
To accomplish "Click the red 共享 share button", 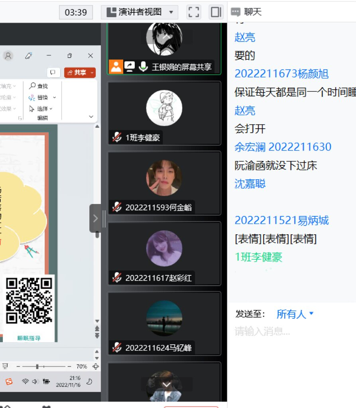I will click(80, 72).
